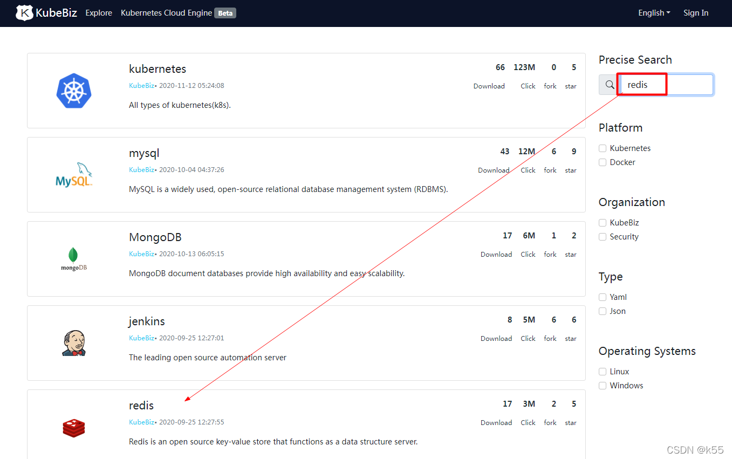Screen dimensions: 732x459
Task: Click the KubeBiz brand name
Action: click(56, 13)
